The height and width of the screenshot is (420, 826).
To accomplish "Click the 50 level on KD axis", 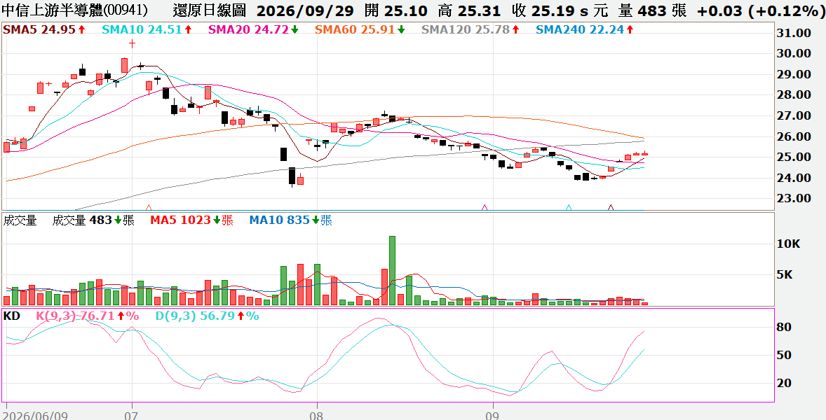I will pyautogui.click(x=785, y=355).
